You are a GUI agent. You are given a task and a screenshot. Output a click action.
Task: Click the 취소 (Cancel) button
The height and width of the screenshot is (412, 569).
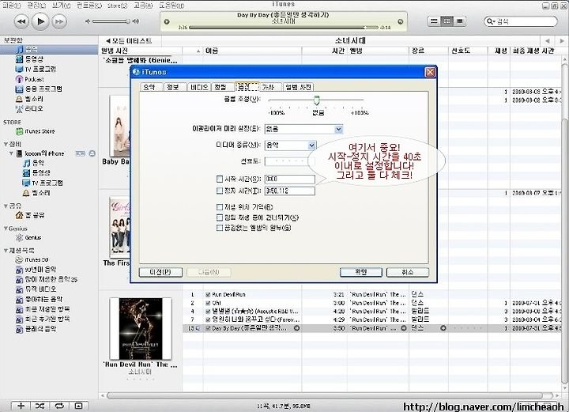[408, 272]
